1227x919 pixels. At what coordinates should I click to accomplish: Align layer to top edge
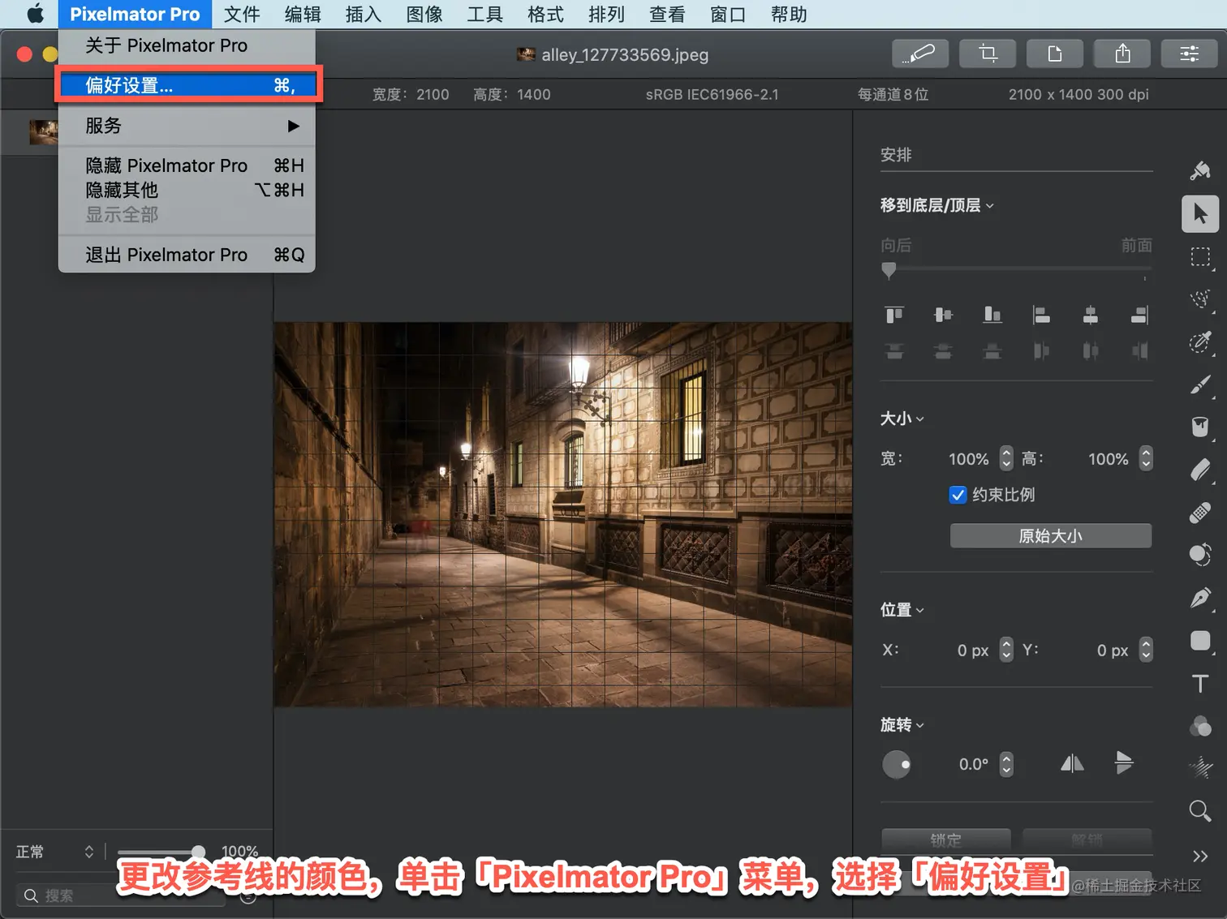coord(894,314)
